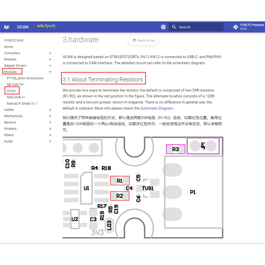
Task: Expand the Guide section chevron
Action: click(50, 141)
